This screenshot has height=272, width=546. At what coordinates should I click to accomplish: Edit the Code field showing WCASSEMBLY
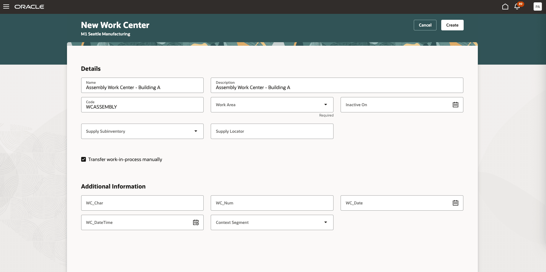pyautogui.click(x=142, y=107)
